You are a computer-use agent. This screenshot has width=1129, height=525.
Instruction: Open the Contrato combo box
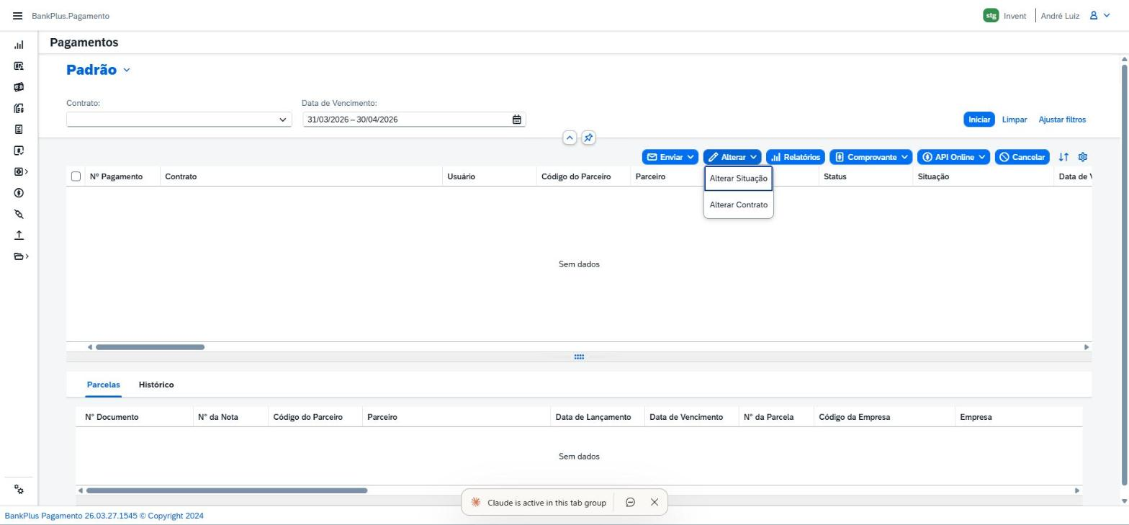(x=179, y=120)
